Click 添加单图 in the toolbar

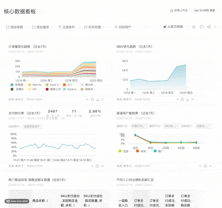[14, 27]
